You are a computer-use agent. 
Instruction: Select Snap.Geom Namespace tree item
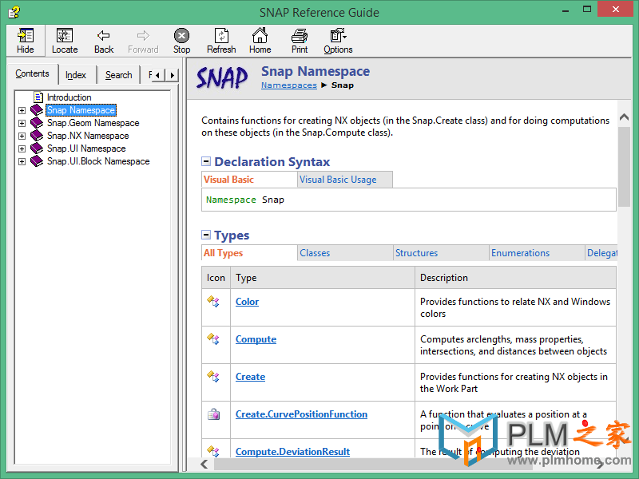pyautogui.click(x=93, y=123)
